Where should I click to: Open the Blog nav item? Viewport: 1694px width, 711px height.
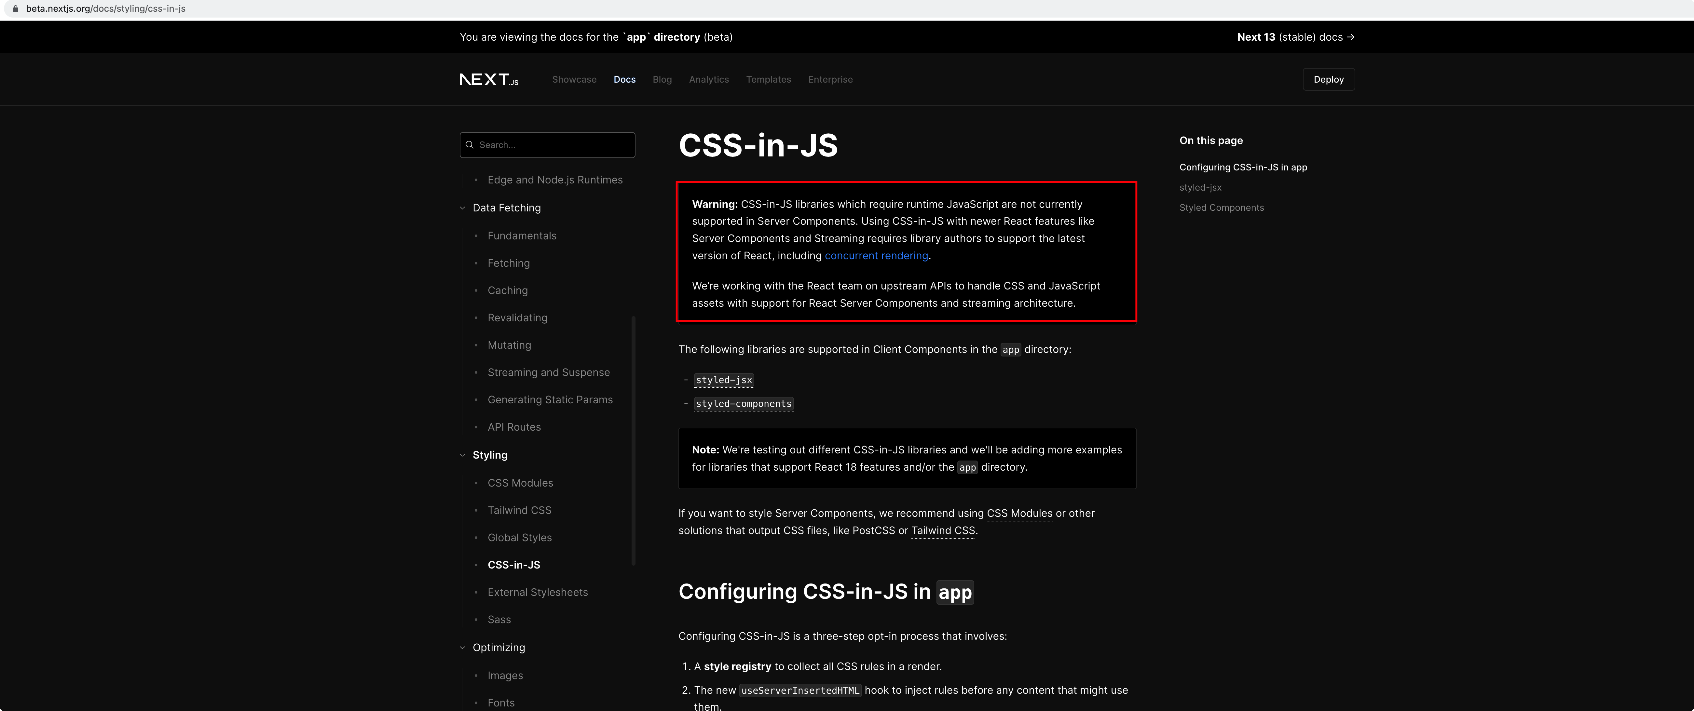click(662, 79)
